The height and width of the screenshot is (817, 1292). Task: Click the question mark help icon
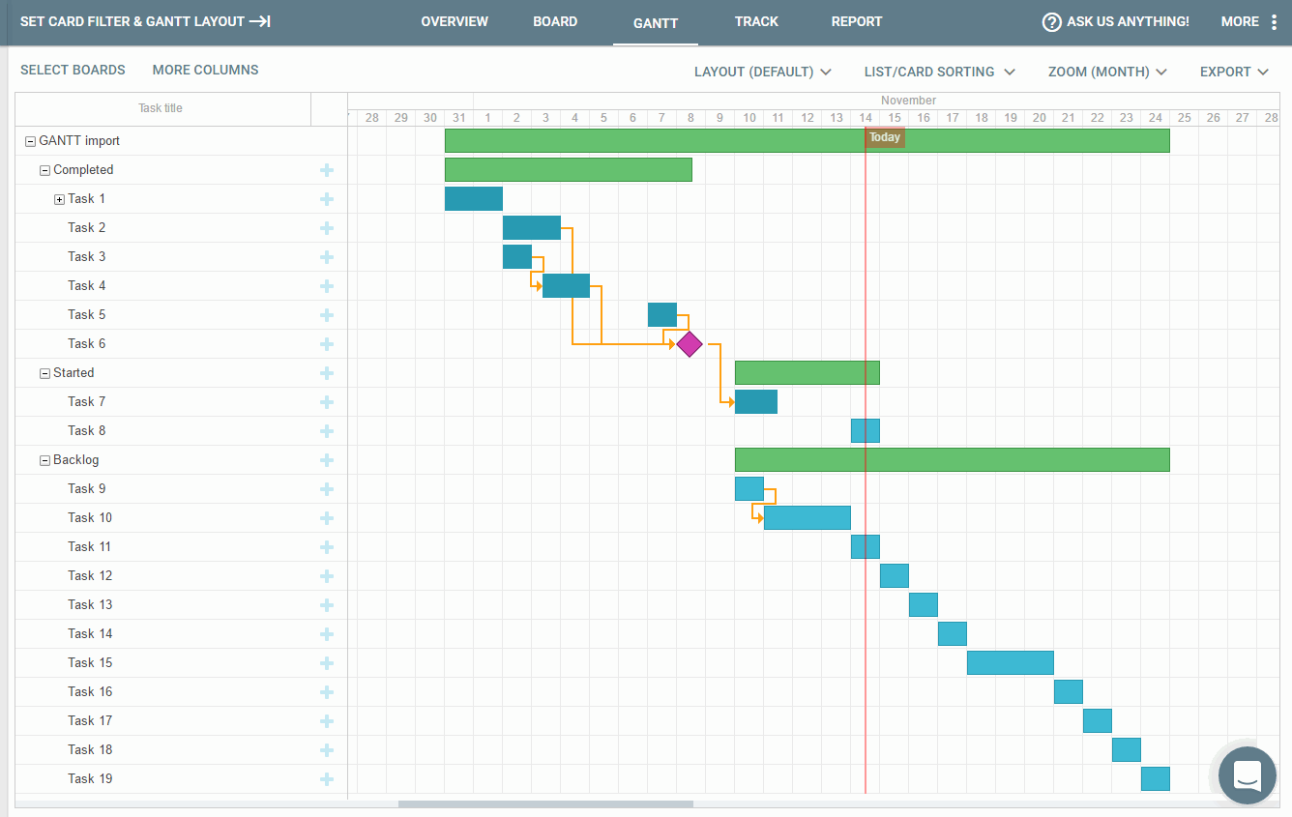[1051, 21]
